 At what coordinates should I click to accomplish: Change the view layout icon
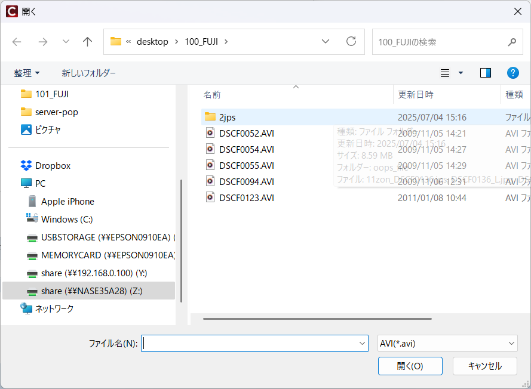[x=444, y=73]
